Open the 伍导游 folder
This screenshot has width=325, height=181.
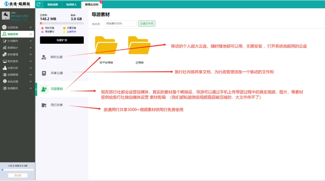139,46
